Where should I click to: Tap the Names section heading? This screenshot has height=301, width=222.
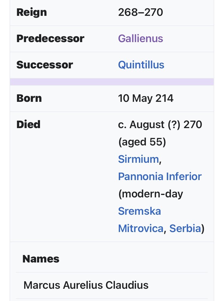pyautogui.click(x=41, y=259)
